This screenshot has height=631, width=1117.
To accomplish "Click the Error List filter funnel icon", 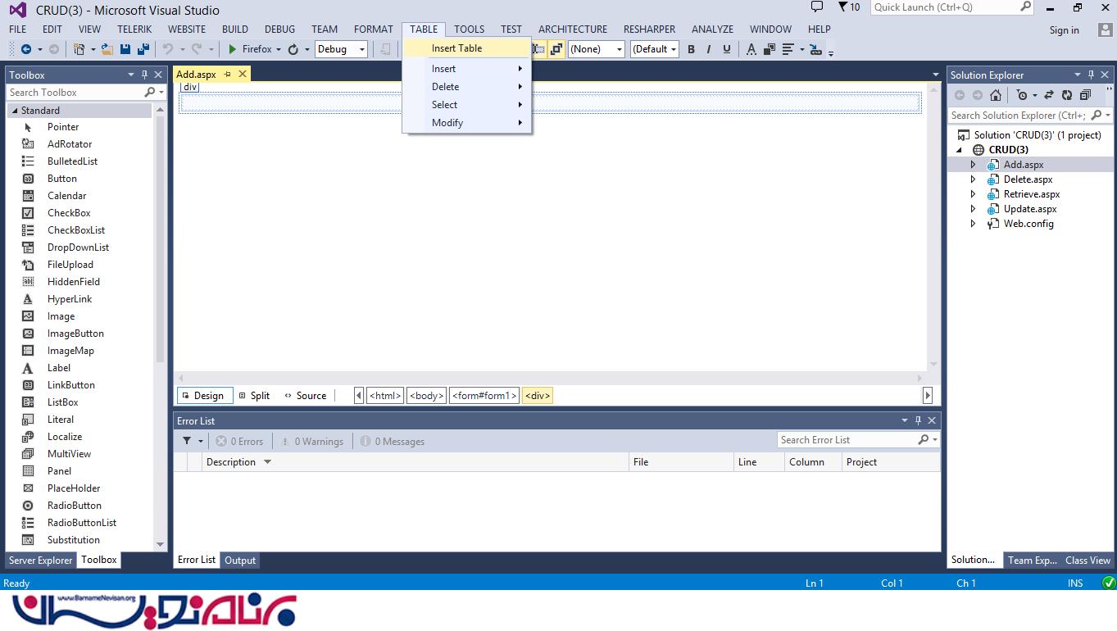I will [x=187, y=441].
